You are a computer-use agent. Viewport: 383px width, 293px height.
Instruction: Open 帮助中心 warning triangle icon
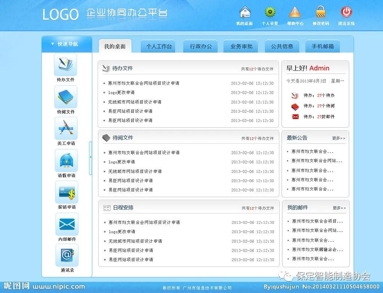(295, 12)
